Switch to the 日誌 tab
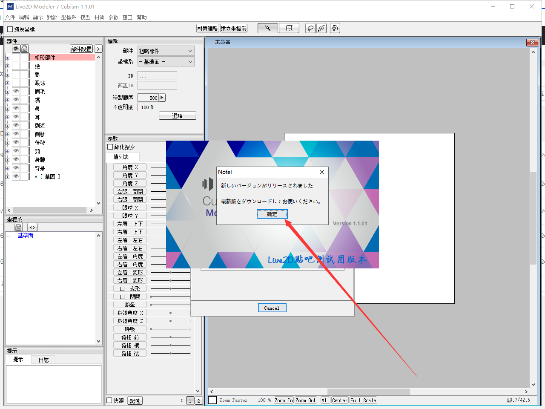Image resolution: width=545 pixels, height=409 pixels. [x=43, y=360]
